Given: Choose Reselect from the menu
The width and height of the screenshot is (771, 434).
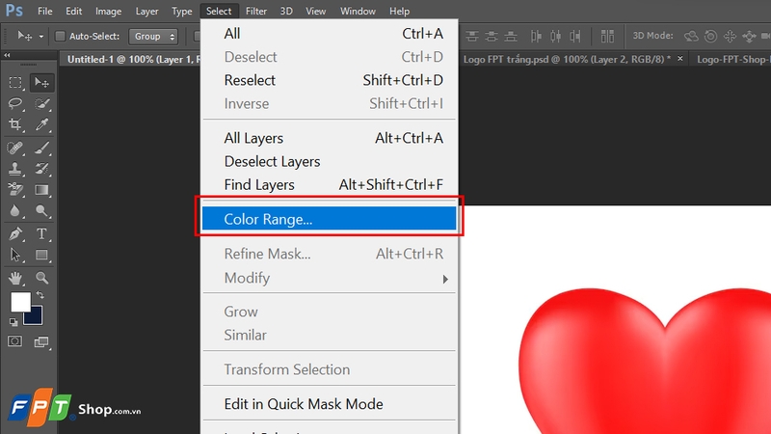Looking at the screenshot, I should [330, 80].
